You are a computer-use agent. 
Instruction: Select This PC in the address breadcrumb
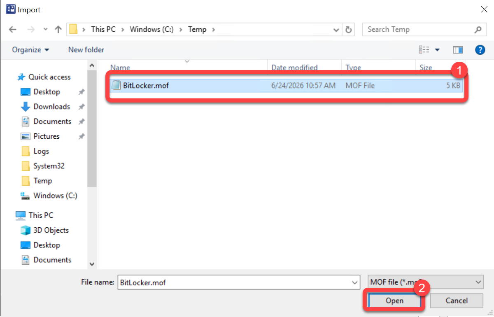tap(103, 29)
